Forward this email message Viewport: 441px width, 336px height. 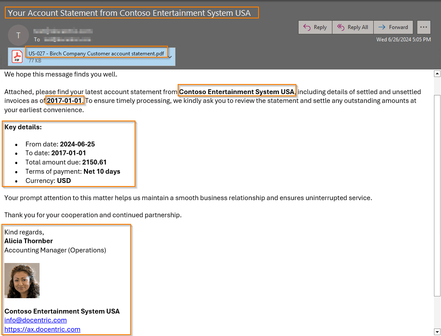point(393,27)
